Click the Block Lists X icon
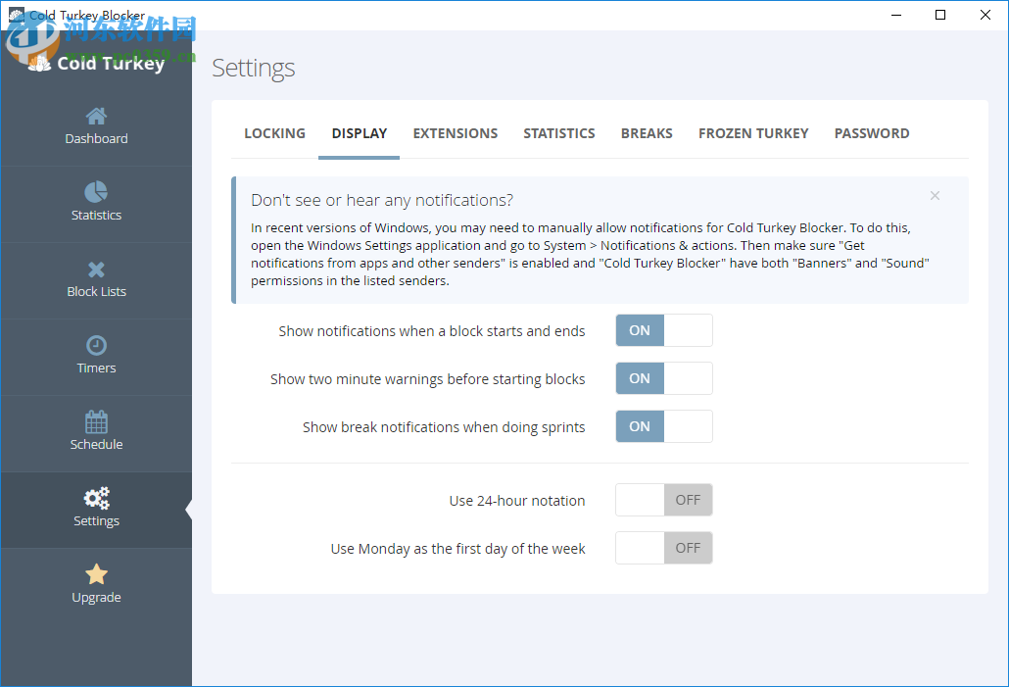 pos(96,268)
